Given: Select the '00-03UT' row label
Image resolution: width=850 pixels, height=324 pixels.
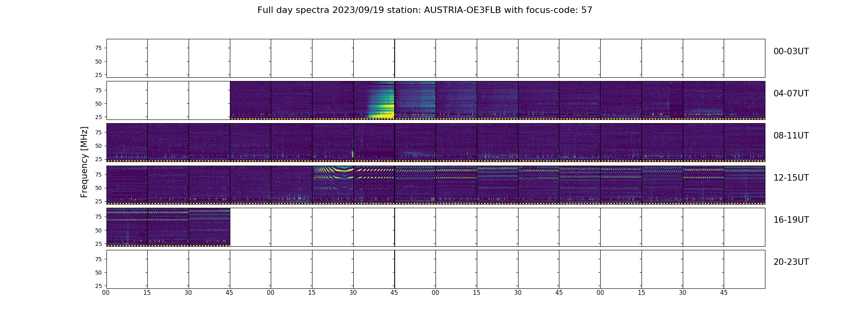Looking at the screenshot, I should click(x=791, y=51).
